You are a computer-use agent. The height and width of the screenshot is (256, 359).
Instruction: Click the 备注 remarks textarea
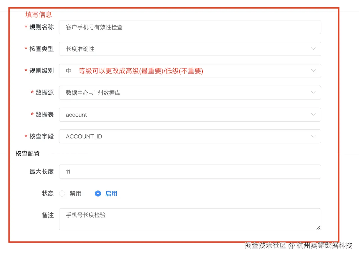pos(190,219)
